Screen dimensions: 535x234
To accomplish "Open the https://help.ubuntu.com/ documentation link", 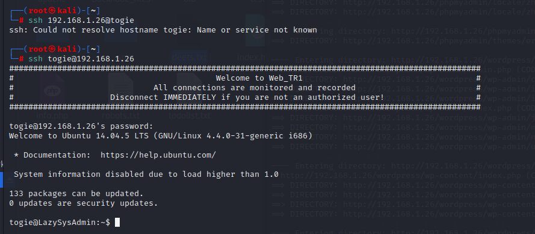I will point(158,155).
